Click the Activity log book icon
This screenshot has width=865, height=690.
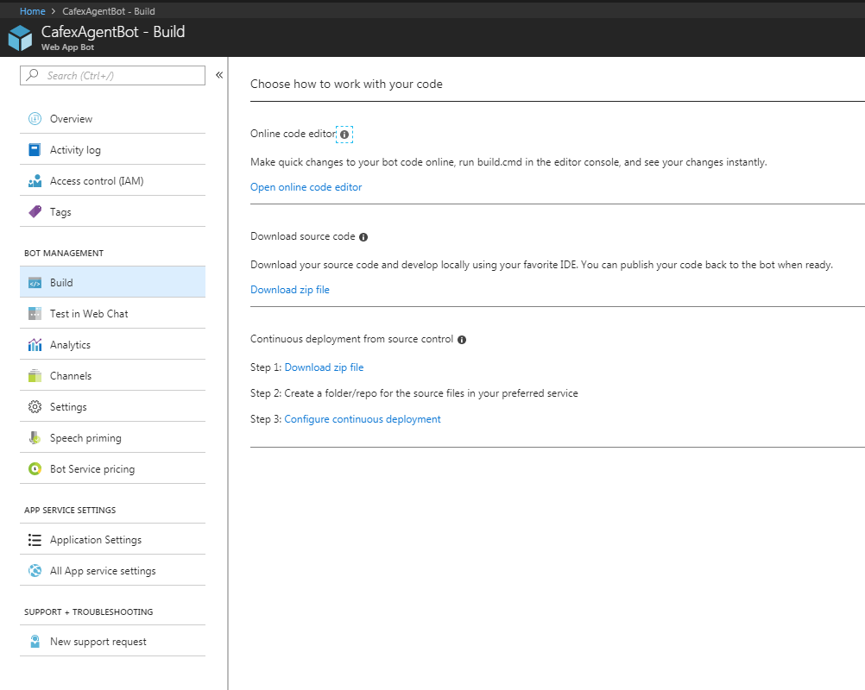tap(35, 150)
